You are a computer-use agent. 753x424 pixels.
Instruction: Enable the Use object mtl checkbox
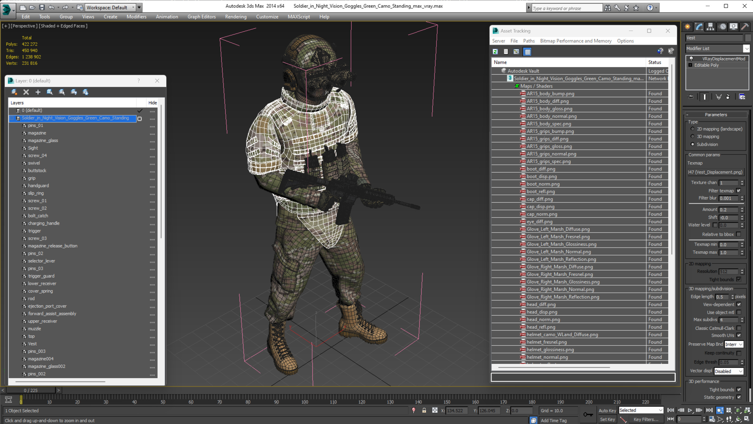[739, 312]
